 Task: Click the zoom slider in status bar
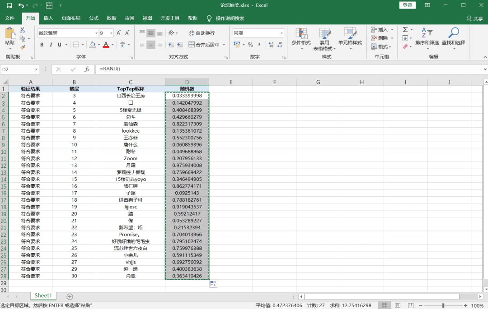443,305
